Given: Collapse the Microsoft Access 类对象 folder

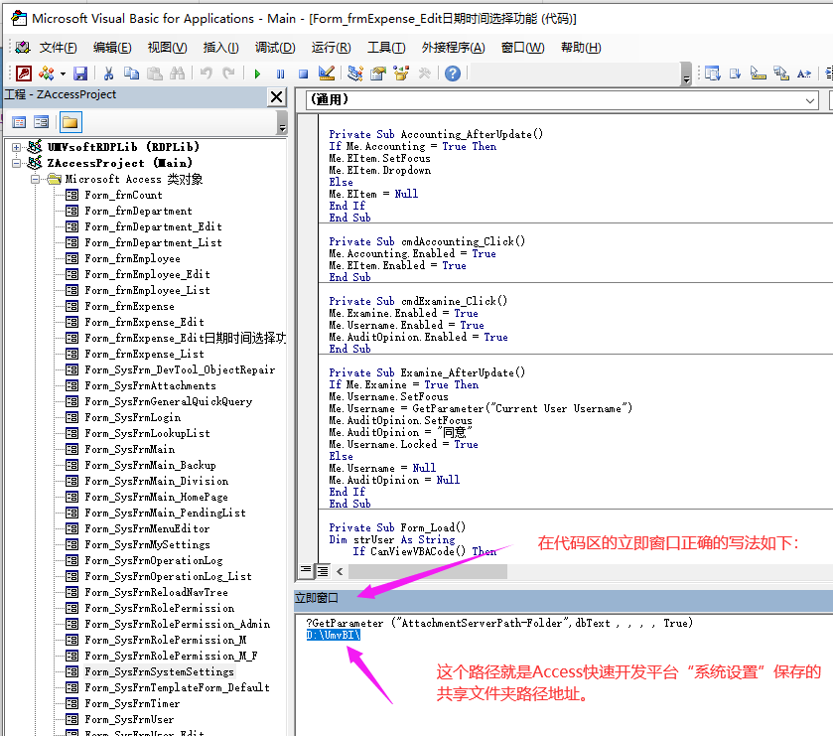Looking at the screenshot, I should pyautogui.click(x=35, y=179).
